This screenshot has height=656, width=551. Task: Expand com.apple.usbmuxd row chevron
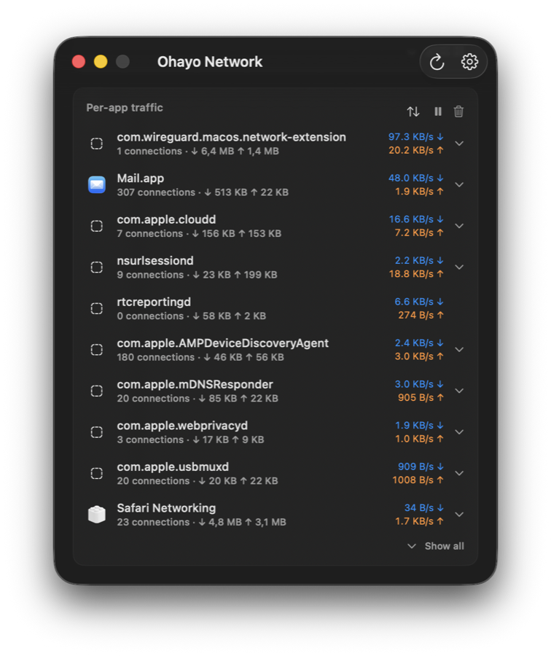click(x=459, y=473)
